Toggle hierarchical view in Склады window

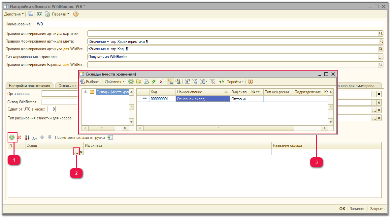click(171, 81)
